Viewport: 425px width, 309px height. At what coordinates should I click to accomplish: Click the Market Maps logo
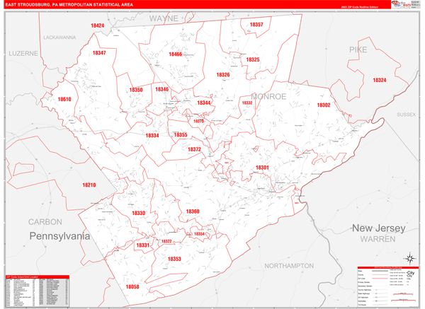[402, 4]
